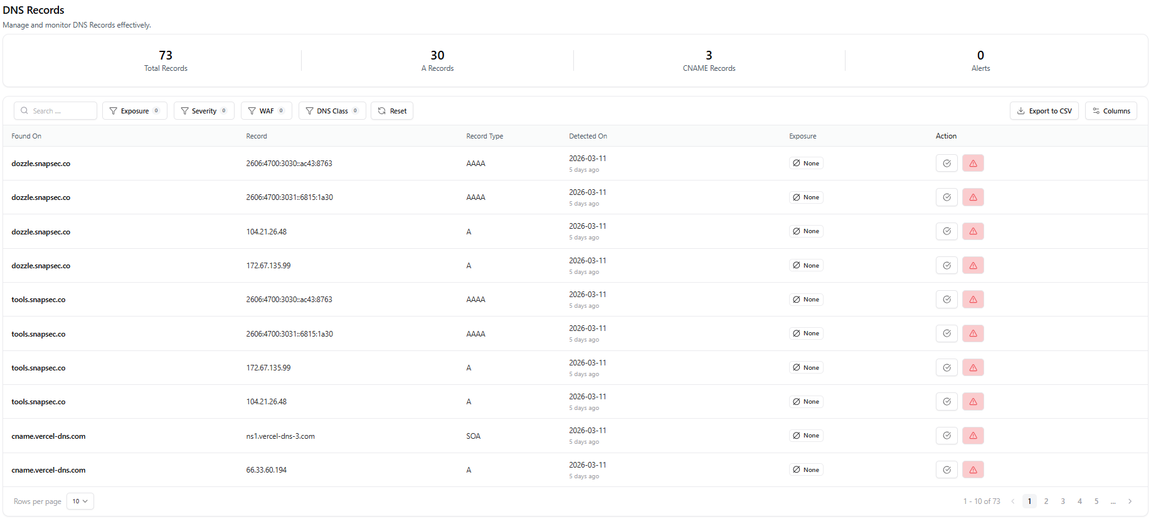This screenshot has width=1151, height=519.
Task: Go to page 3
Action: point(1063,501)
